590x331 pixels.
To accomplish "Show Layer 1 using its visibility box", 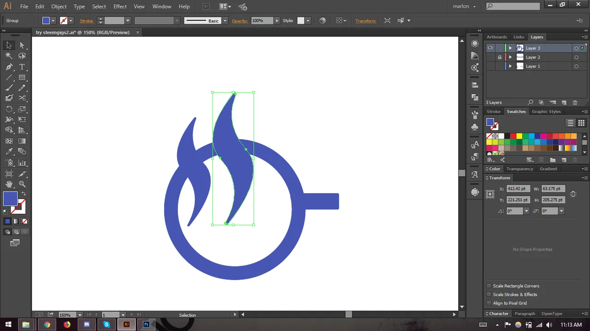I will (490, 66).
